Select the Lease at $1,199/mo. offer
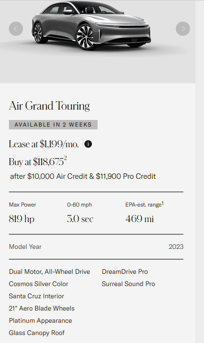The image size is (204, 343). click(x=44, y=144)
